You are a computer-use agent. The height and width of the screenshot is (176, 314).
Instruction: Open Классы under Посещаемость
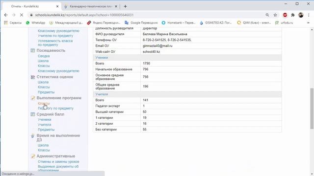(x=44, y=66)
